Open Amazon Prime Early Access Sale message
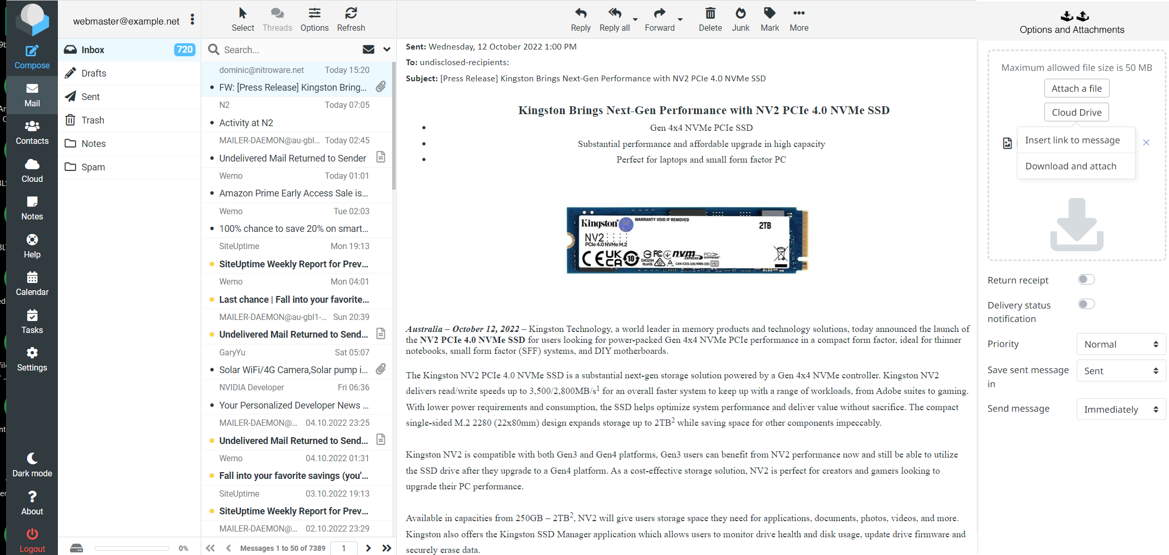The image size is (1169, 555). point(297,184)
